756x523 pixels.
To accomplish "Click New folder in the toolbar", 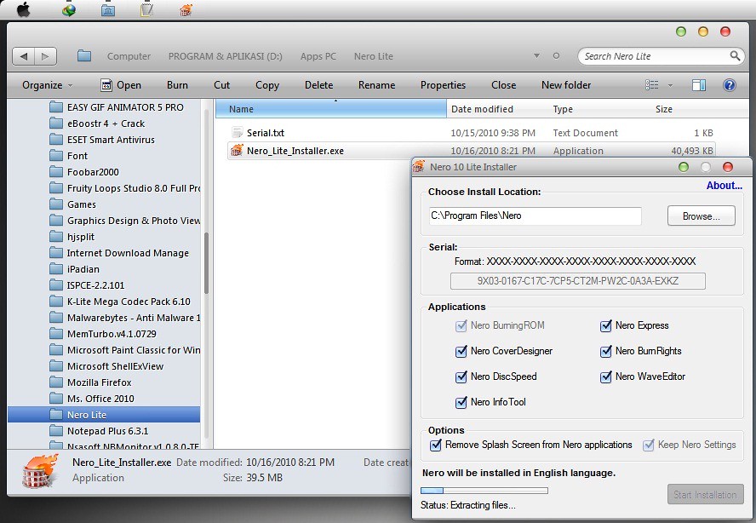I will (566, 85).
